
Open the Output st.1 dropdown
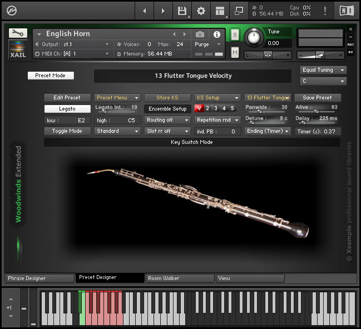pos(72,44)
